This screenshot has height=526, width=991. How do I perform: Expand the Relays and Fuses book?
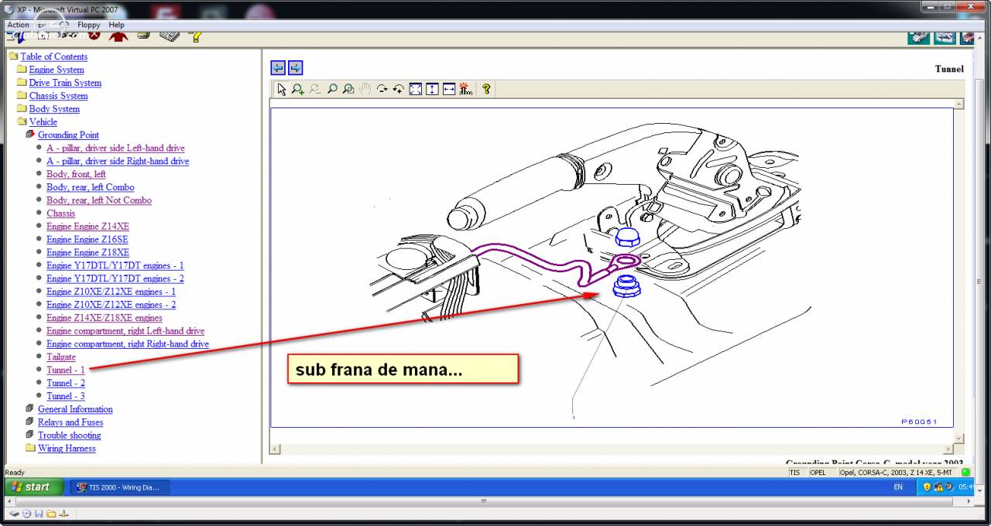(70, 422)
